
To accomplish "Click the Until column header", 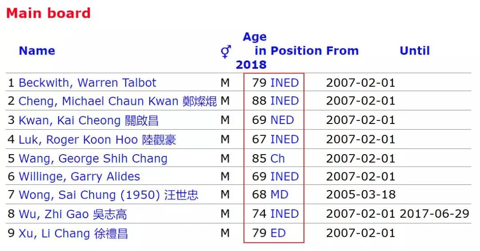I will (x=415, y=51).
